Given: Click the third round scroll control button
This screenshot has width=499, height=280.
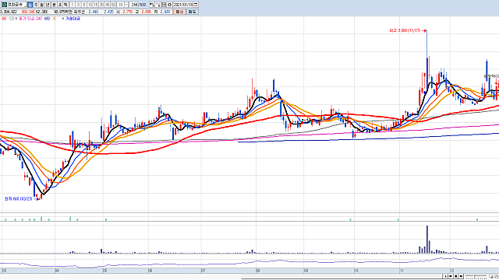Looking at the screenshot, I should (x=455, y=276).
